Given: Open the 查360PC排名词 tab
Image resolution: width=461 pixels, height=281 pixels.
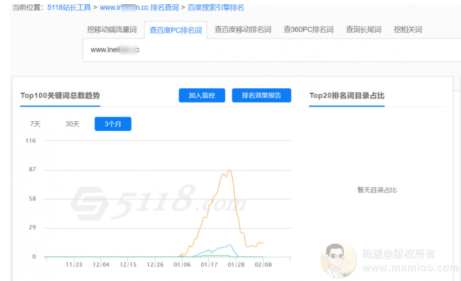Looking at the screenshot, I should point(308,30).
